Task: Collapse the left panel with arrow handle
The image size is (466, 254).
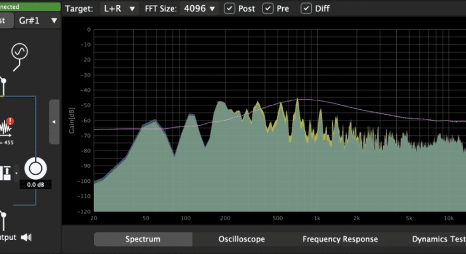Action: [54, 121]
